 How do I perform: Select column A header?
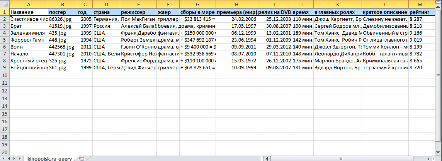(29, 4)
